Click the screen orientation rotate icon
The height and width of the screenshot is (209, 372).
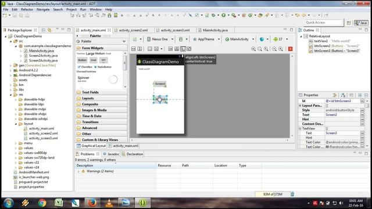pyautogui.click(x=181, y=39)
